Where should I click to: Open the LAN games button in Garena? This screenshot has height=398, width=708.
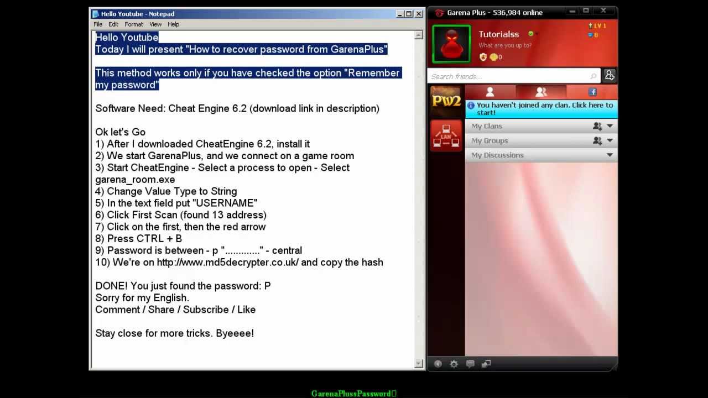[x=446, y=135]
